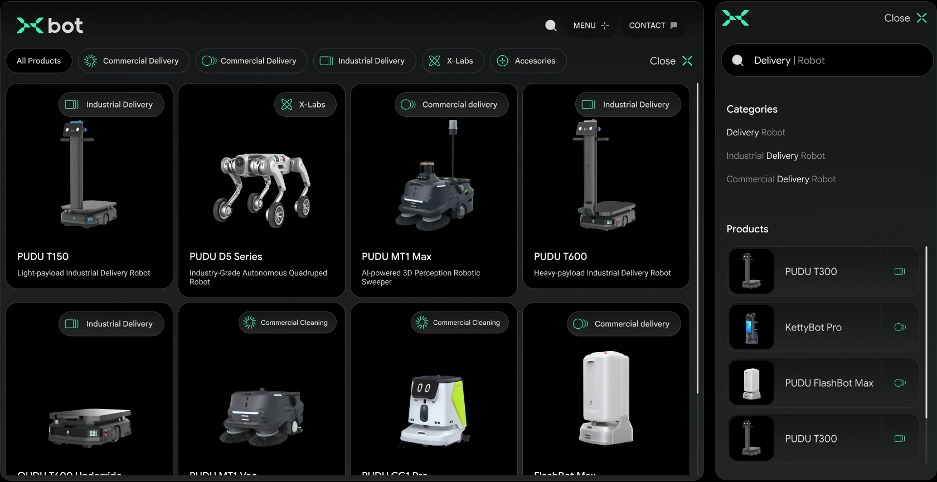Select the Industrial Delivery filter tab

coord(365,61)
